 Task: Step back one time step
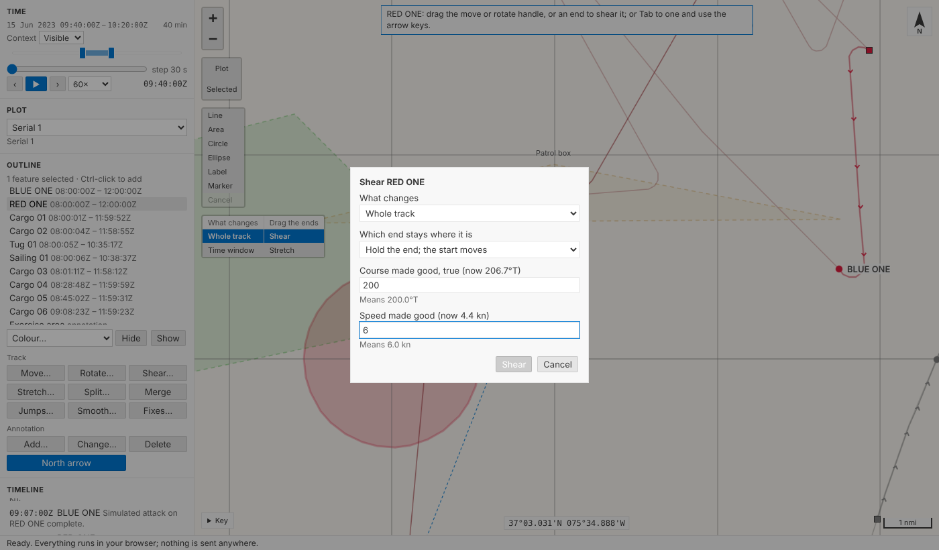15,84
